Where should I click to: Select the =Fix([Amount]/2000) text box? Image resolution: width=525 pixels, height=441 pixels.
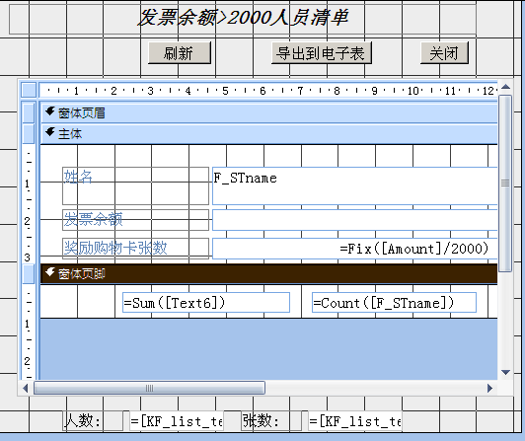[355, 249]
